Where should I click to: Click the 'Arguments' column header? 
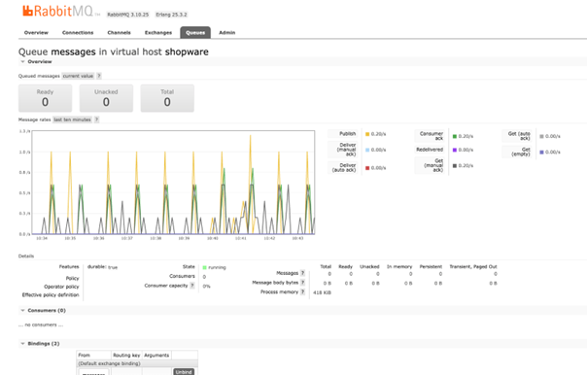click(156, 356)
